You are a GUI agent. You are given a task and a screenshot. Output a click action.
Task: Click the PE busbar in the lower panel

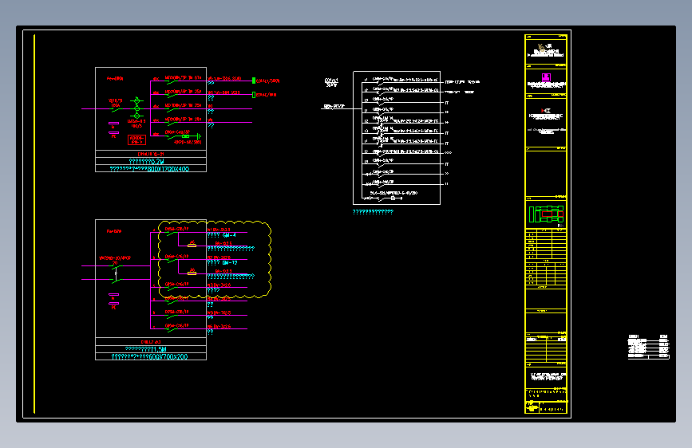[x=113, y=304]
